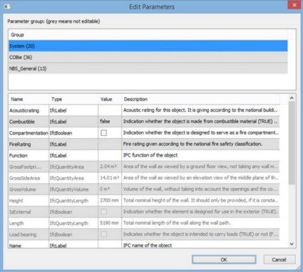Select the GrossSideArea parameter name
The width and height of the screenshot is (303, 272).
[x=24, y=178]
